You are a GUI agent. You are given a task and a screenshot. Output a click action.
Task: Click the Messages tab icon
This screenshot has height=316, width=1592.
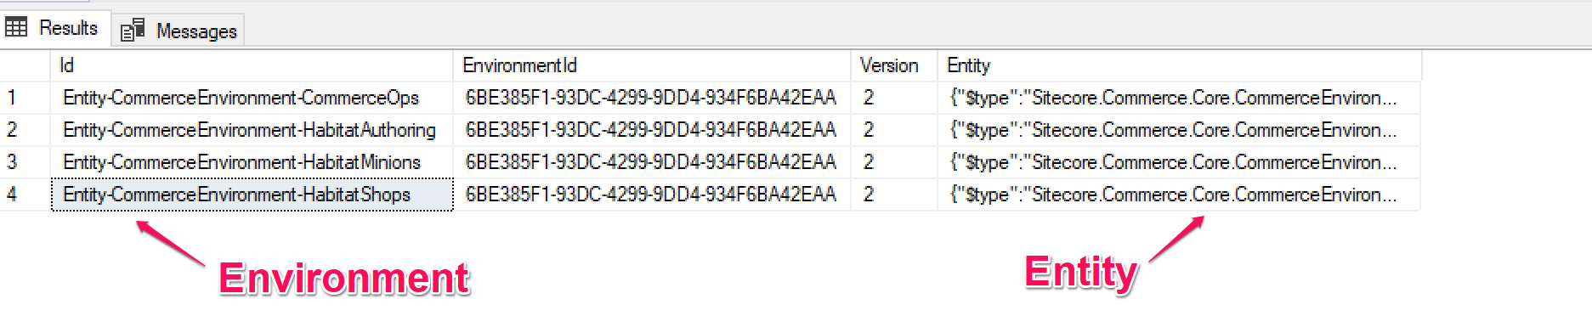coord(133,31)
